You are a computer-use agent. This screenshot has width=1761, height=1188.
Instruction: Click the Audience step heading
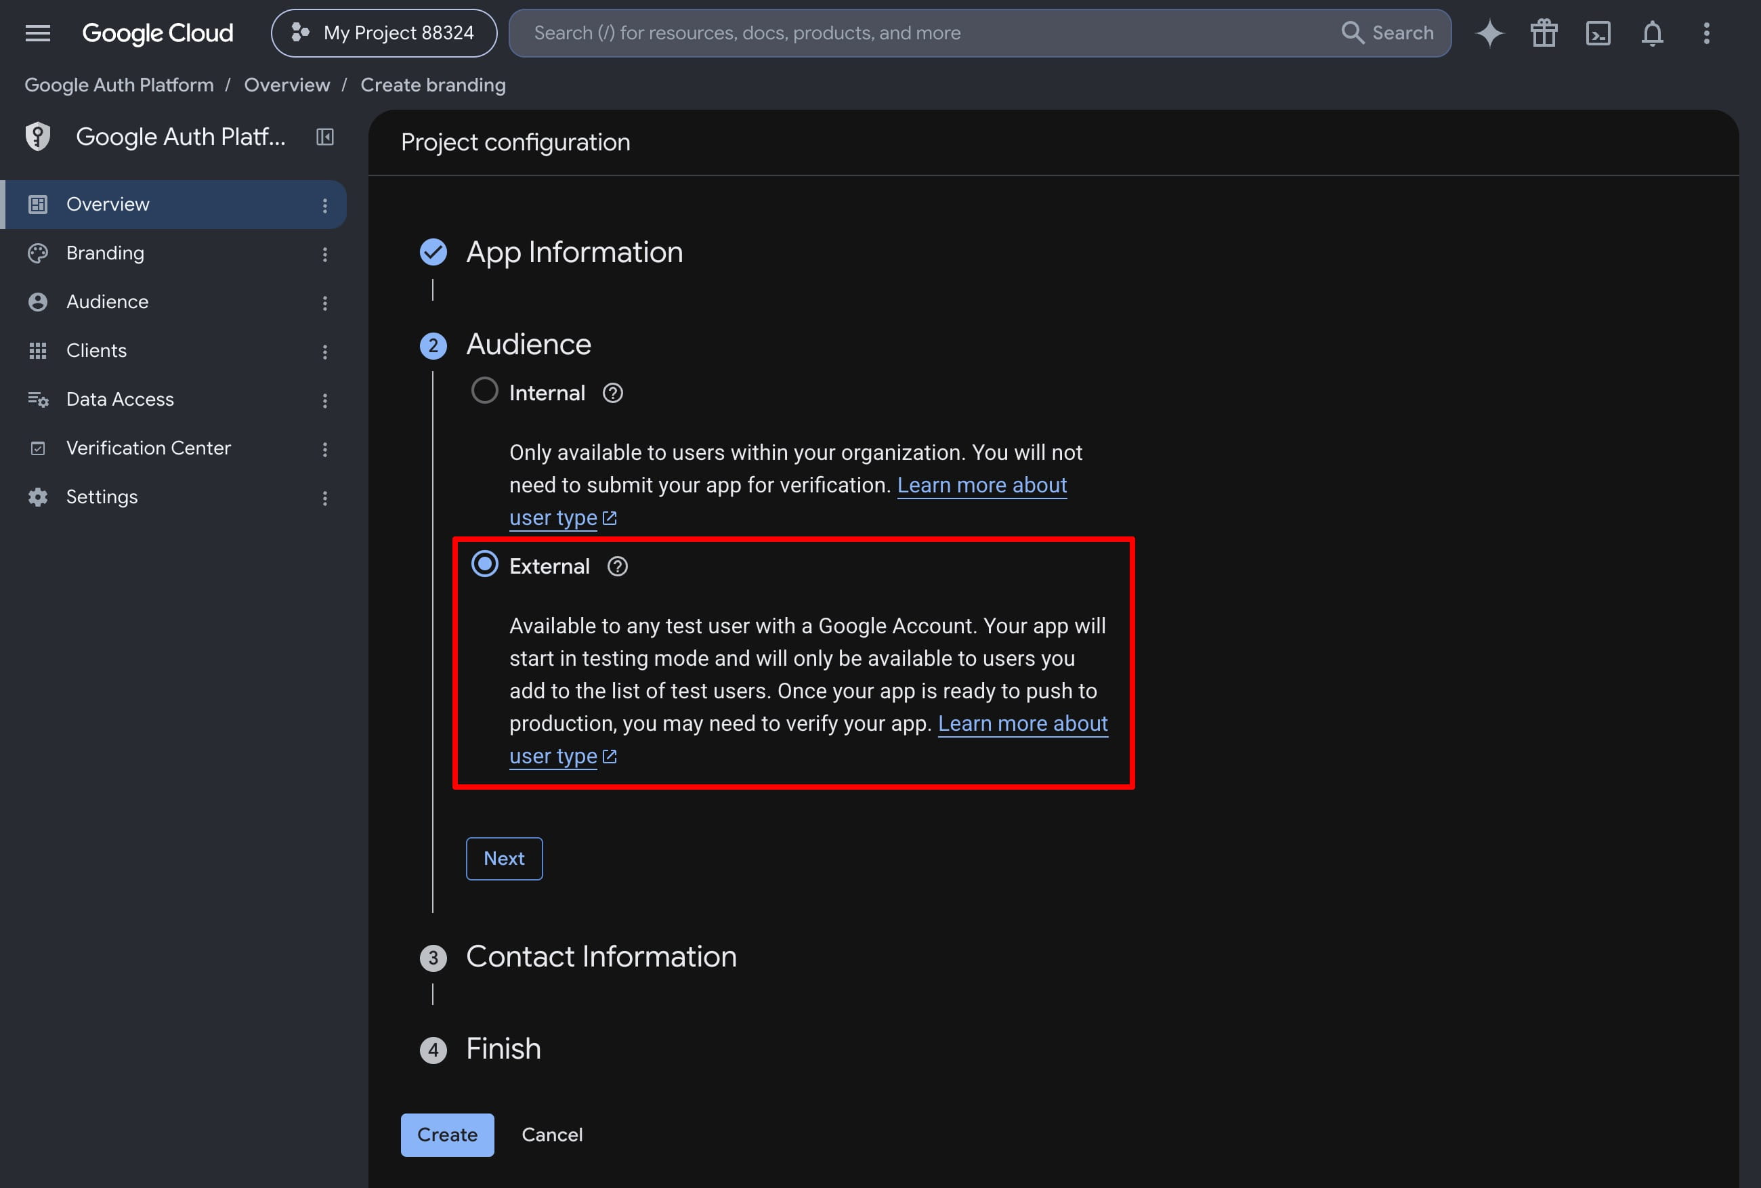pyautogui.click(x=529, y=345)
